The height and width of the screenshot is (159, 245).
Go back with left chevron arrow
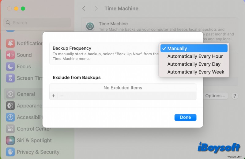[x=84, y=9]
